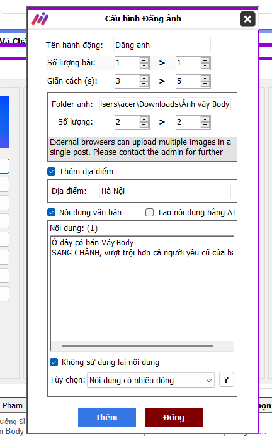Screen dimensions: 272x436
Task: Toggle Không sử dụng lại nội dung
Action: 54,362
